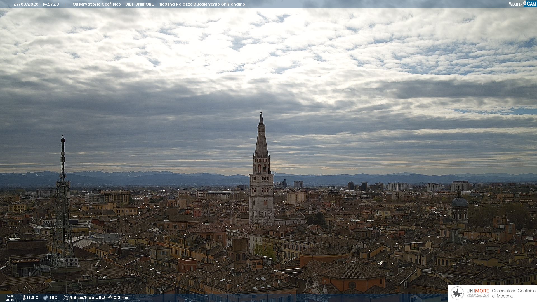Click the 27/03/2026 date timestamp
This screenshot has height=302, width=537.
27,4
